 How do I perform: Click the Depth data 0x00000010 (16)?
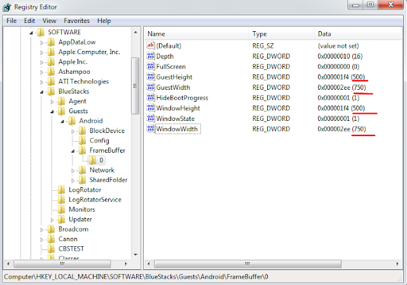click(340, 57)
